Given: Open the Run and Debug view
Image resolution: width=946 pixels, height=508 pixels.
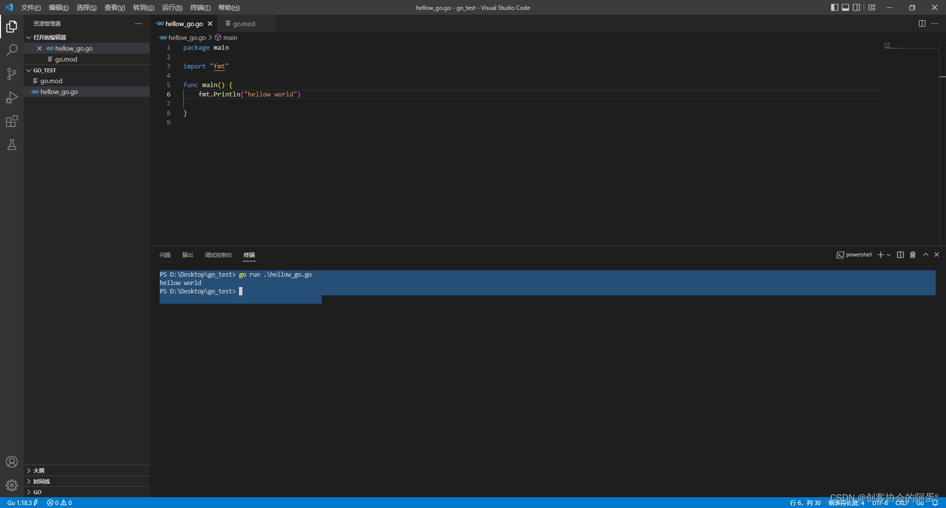Looking at the screenshot, I should point(12,97).
